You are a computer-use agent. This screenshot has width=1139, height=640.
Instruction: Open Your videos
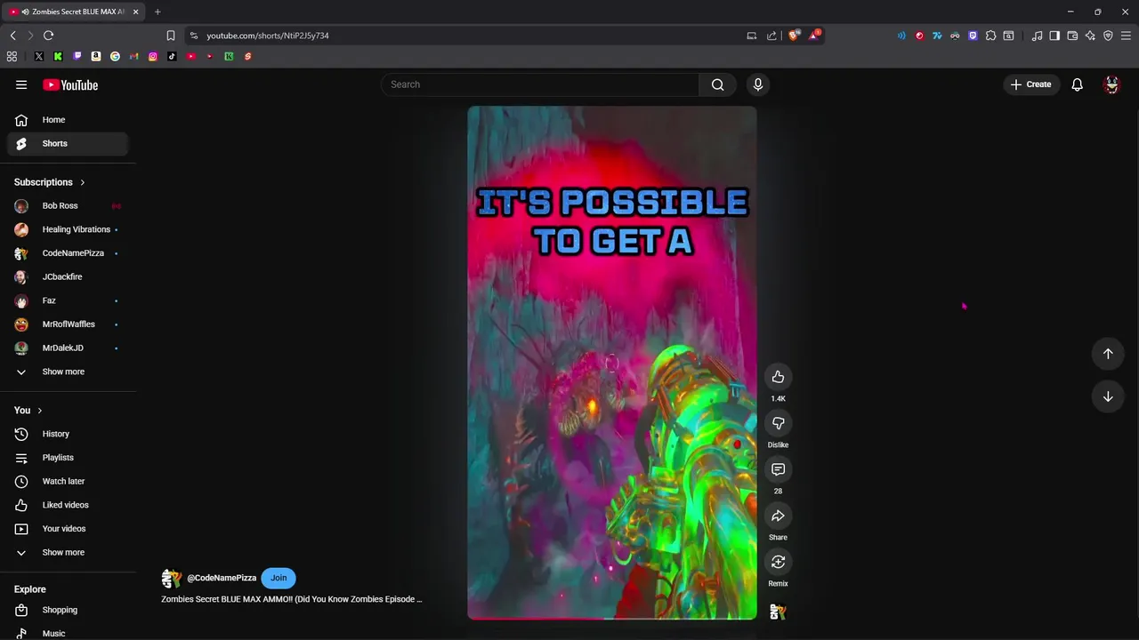[x=68, y=529]
